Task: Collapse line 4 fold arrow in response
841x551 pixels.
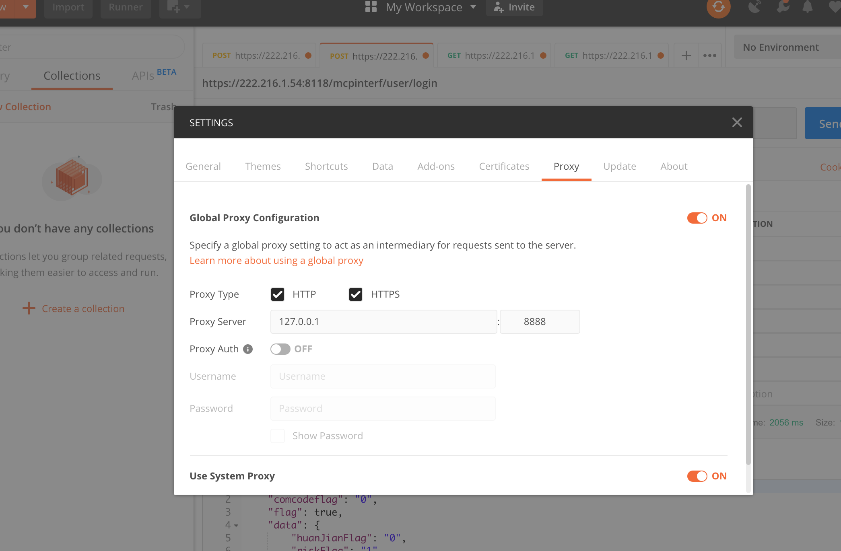Action: 236,525
